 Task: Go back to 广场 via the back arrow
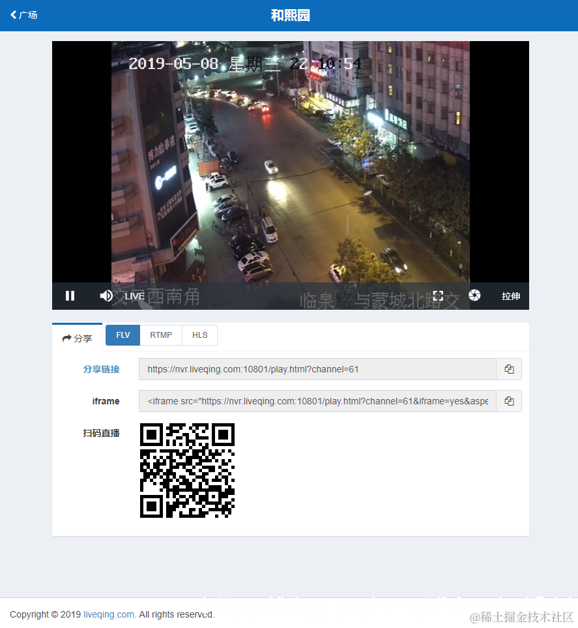pyautogui.click(x=23, y=15)
